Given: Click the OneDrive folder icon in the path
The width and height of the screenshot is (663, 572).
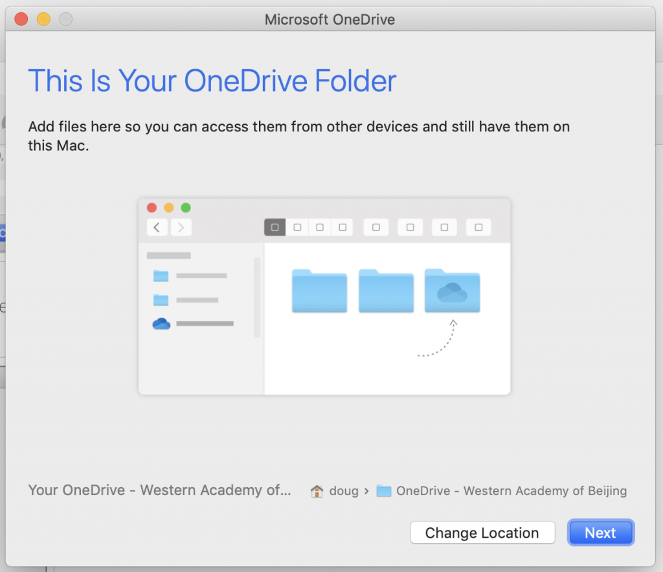Looking at the screenshot, I should coord(383,491).
